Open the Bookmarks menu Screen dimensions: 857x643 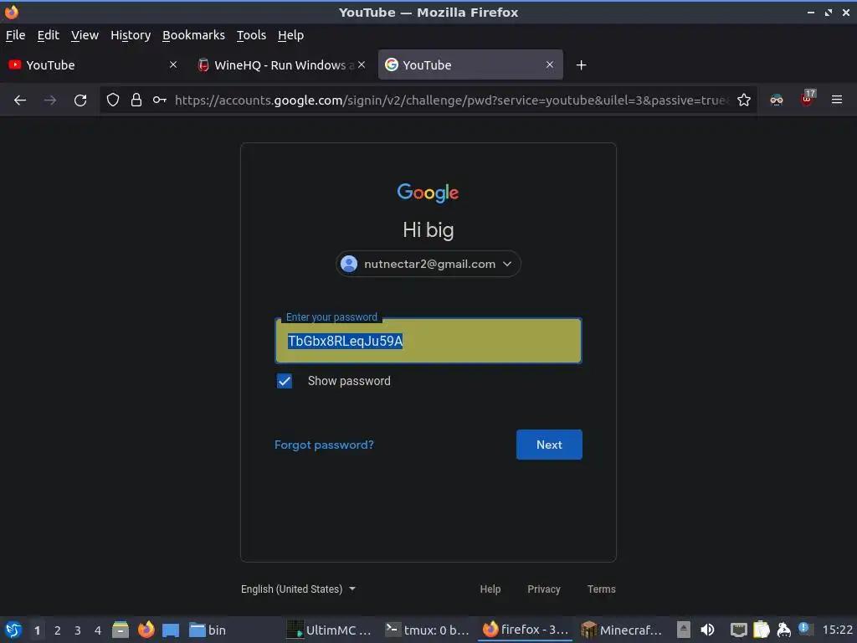[193, 35]
